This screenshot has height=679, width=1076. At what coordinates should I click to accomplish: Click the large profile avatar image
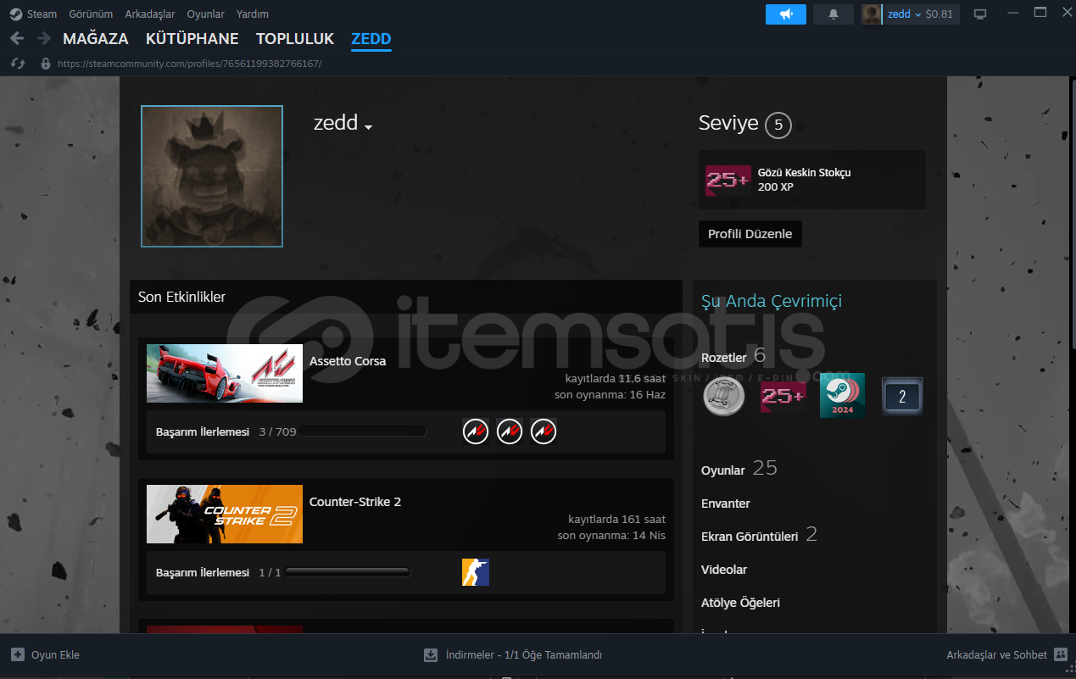(212, 176)
